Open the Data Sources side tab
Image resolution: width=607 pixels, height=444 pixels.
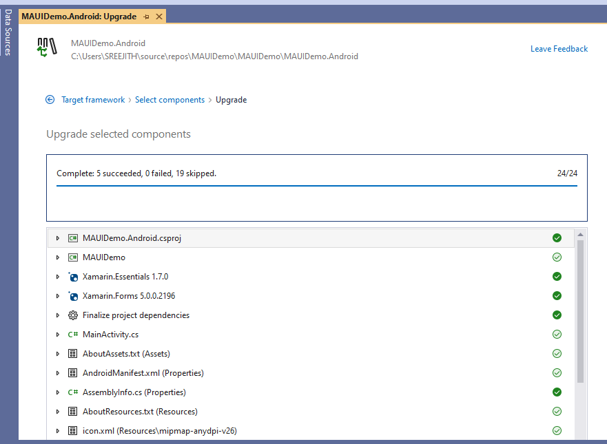(x=8, y=32)
